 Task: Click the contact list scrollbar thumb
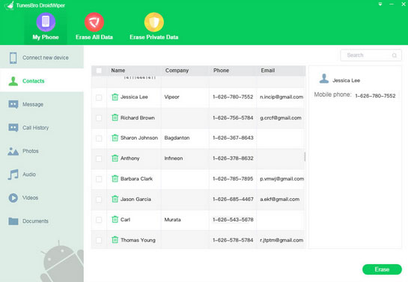(x=305, y=157)
